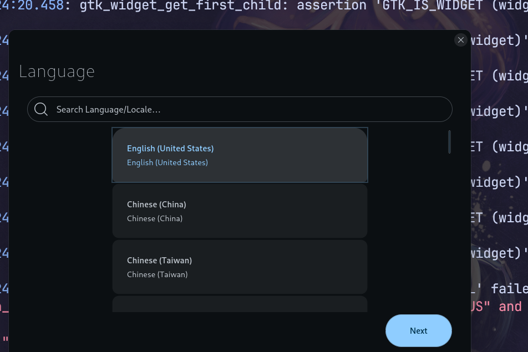
Task: Click the Chinese (China) subtitle text
Action: pyautogui.click(x=155, y=218)
